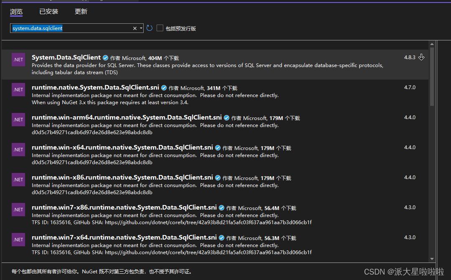Screen dimensions: 451x280
Task: Switch to the 已安装 tab
Action: [48, 11]
